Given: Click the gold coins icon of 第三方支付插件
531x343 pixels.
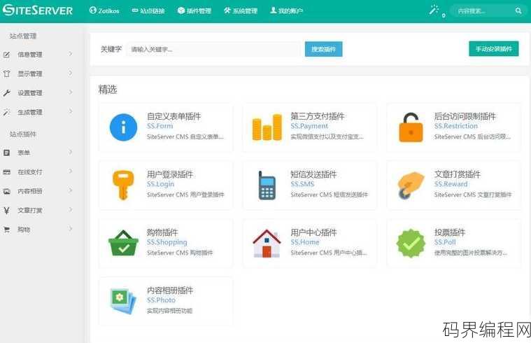Looking at the screenshot, I should click(x=267, y=127).
